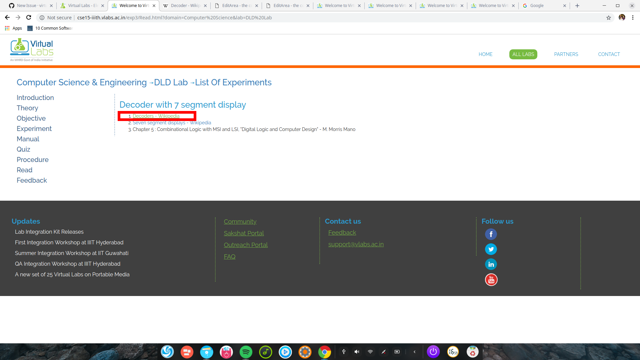Screen dimensions: 640x360
Task: Click the Twitter icon under Follow us
Action: coord(491,249)
